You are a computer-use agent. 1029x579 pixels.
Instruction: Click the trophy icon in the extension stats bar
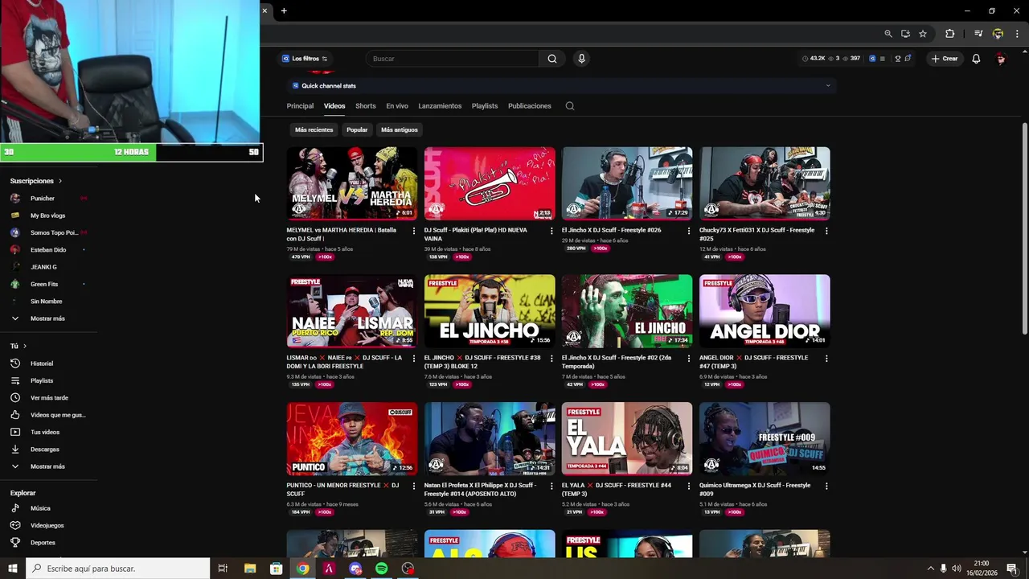point(898,59)
